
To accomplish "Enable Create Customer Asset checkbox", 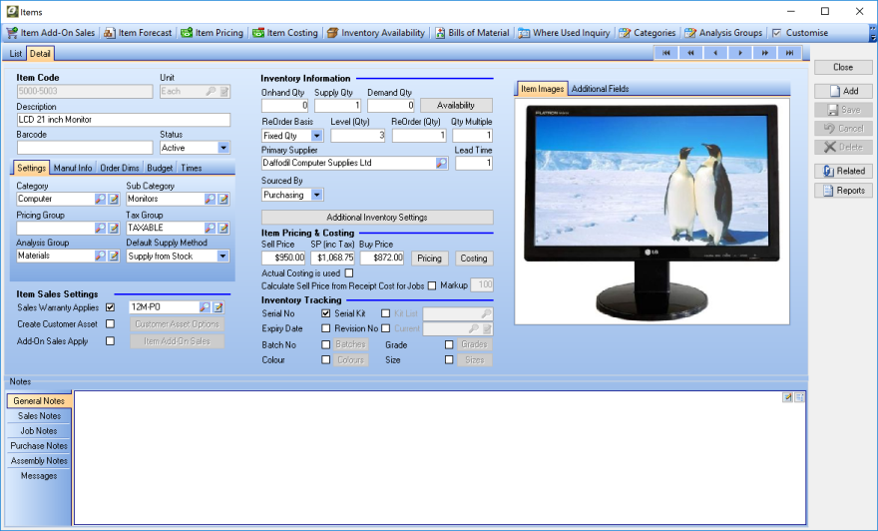I will pos(111,323).
